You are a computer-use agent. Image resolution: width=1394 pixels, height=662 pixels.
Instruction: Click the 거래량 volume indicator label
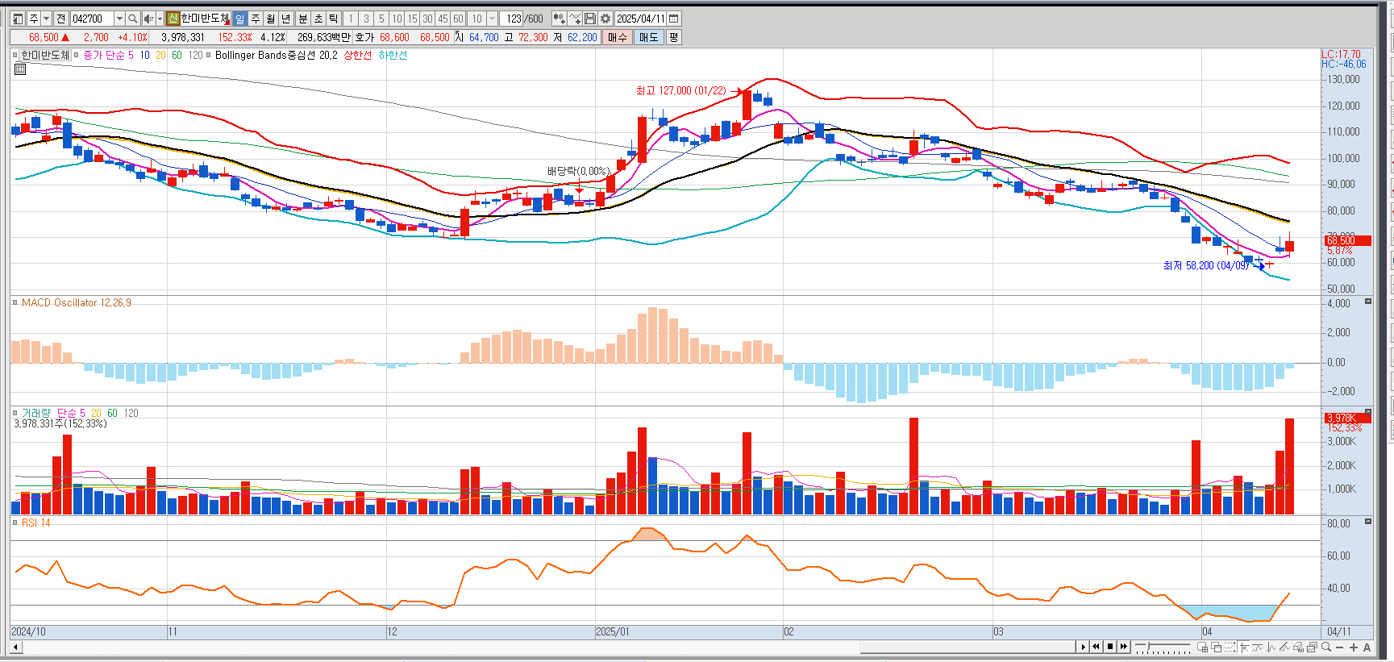click(36, 413)
